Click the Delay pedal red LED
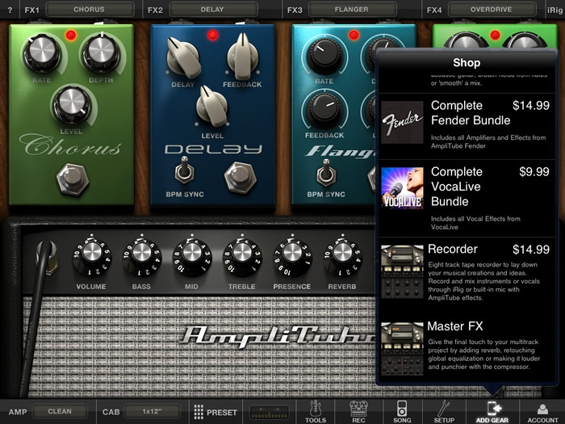 212,36
